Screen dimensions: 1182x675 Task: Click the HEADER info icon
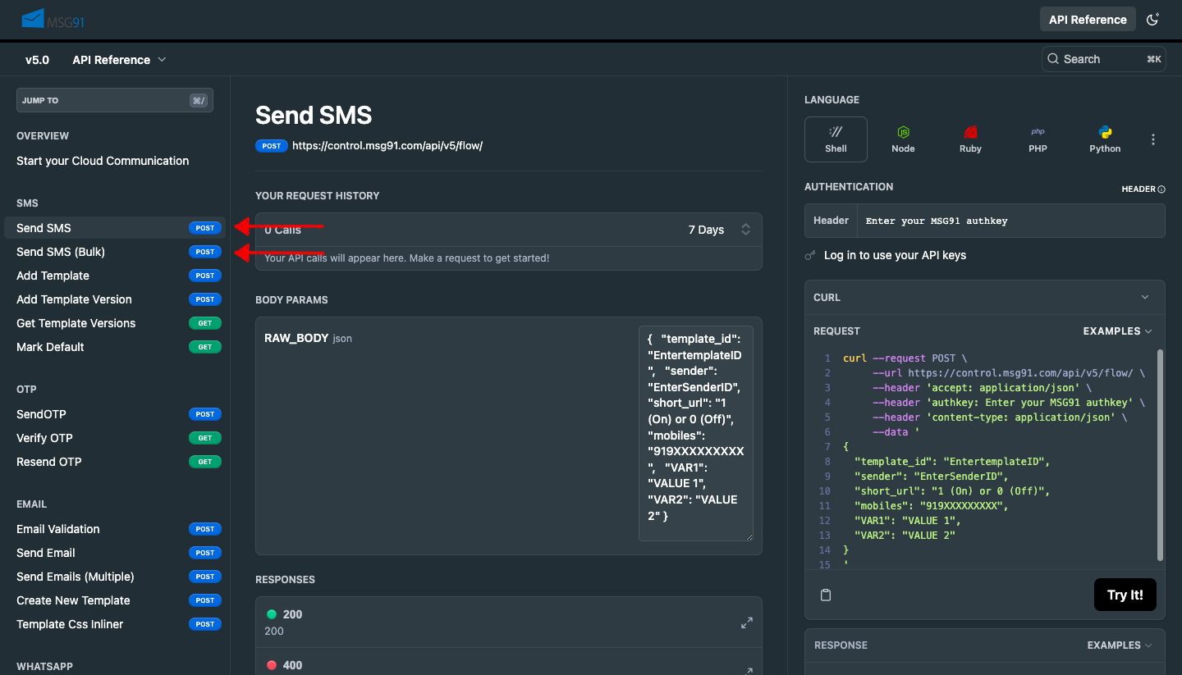(x=1161, y=189)
